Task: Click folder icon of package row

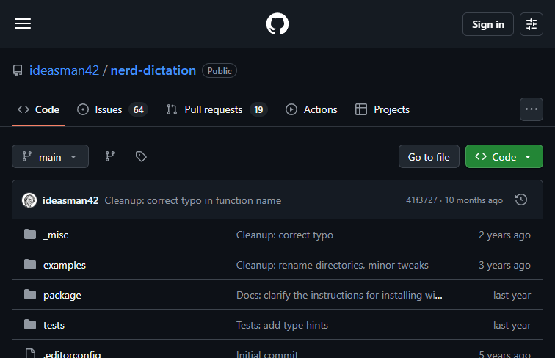Action: click(30, 294)
